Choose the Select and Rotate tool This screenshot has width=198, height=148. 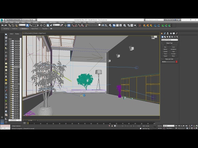[x=45, y=25]
